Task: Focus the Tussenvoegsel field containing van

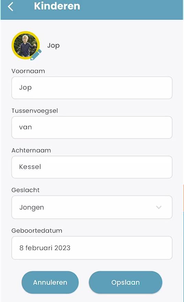Action: [92, 127]
